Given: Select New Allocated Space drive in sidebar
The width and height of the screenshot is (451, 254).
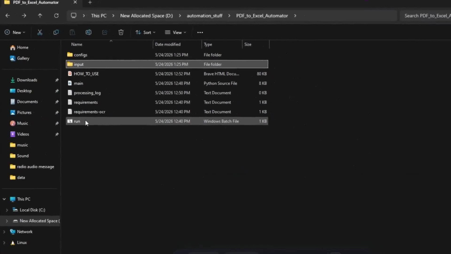Looking at the screenshot, I should 30,221.
